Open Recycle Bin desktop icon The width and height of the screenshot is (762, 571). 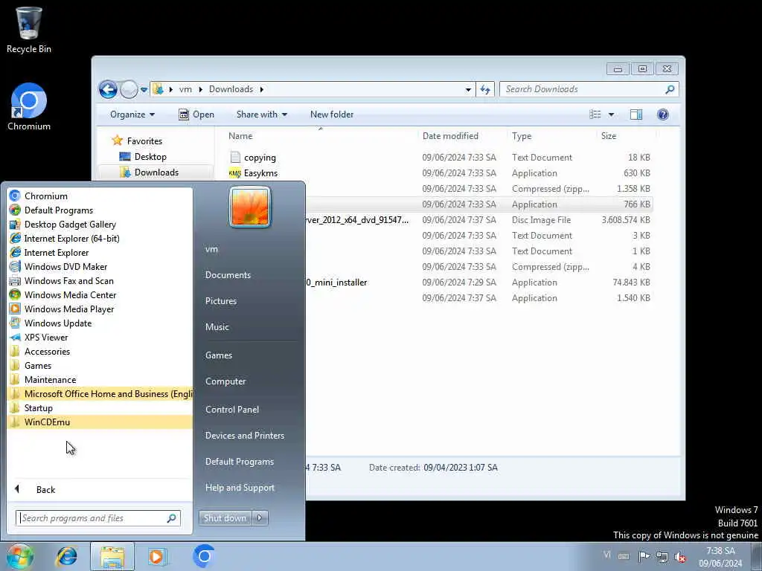coord(29,30)
